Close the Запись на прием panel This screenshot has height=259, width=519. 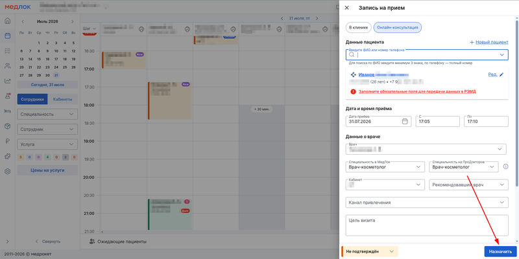(x=347, y=8)
